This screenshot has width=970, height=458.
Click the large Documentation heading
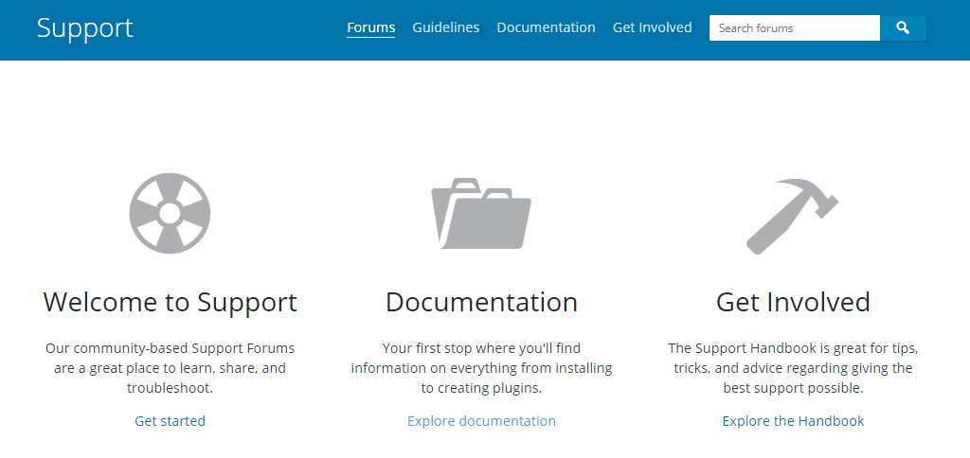point(481,302)
